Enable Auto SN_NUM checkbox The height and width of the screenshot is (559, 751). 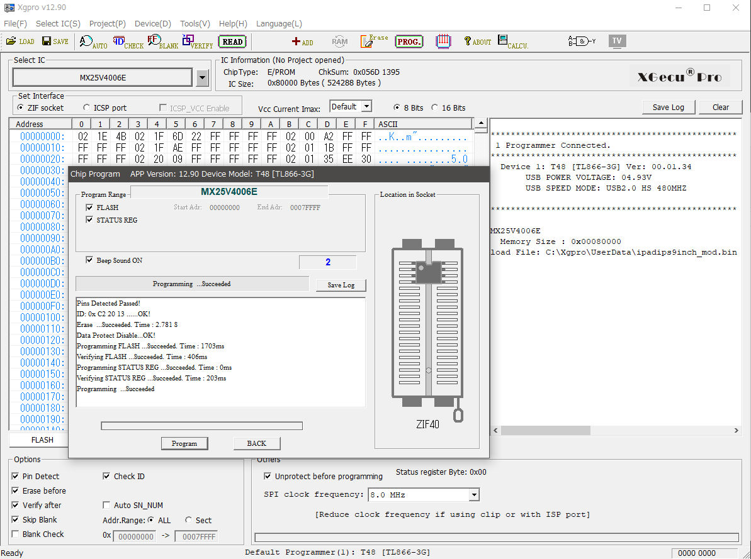(106, 505)
